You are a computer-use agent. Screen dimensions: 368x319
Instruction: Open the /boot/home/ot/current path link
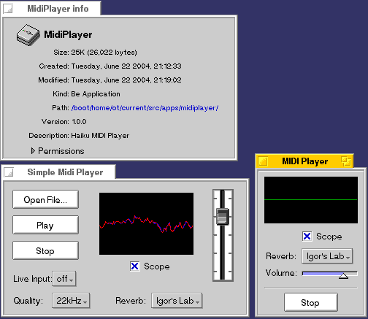[145, 108]
